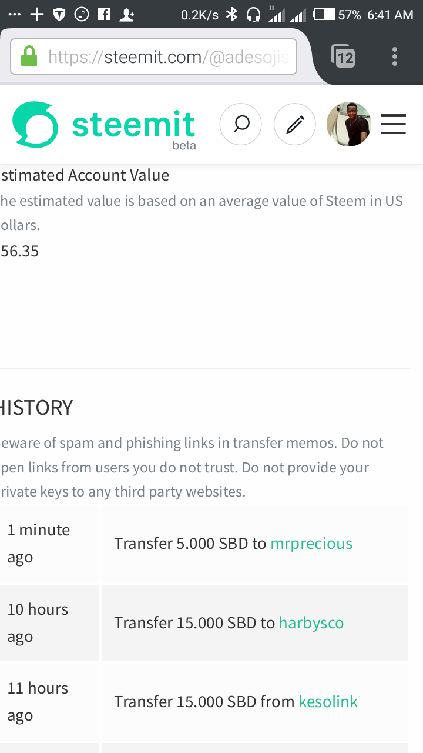This screenshot has height=753, width=423.
Task: Select the 1 minute ago transfer row
Action: [x=204, y=544]
